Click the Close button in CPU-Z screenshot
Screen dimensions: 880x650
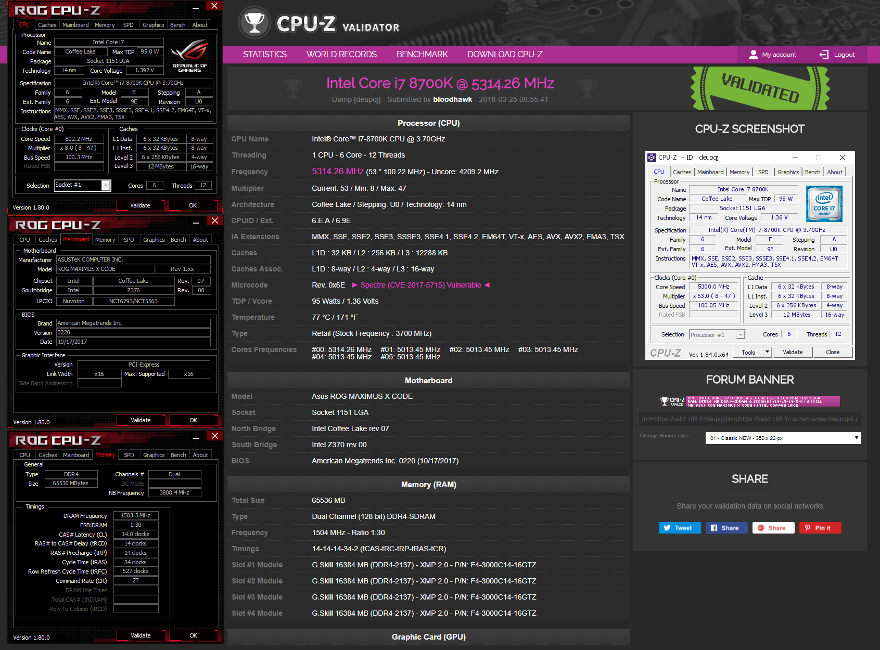[833, 352]
